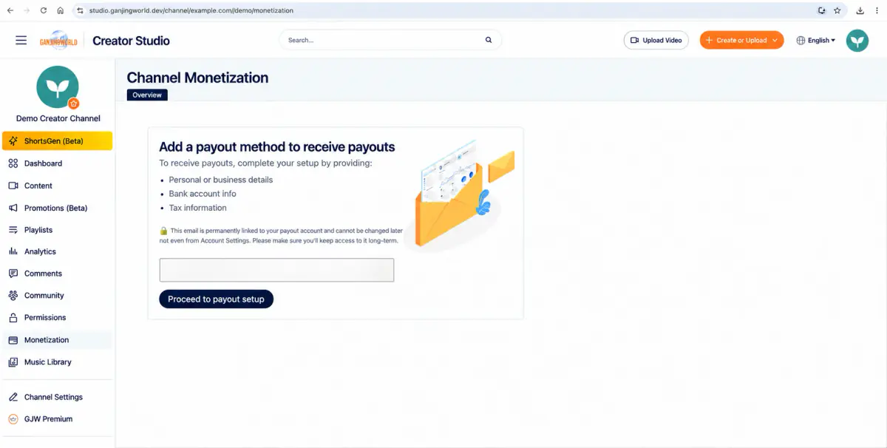Open the hamburger navigation menu
This screenshot has height=448, width=887.
(21, 41)
